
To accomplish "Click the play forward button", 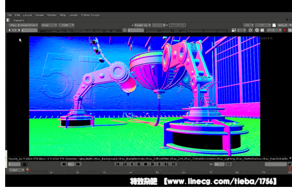I will 160,164.
